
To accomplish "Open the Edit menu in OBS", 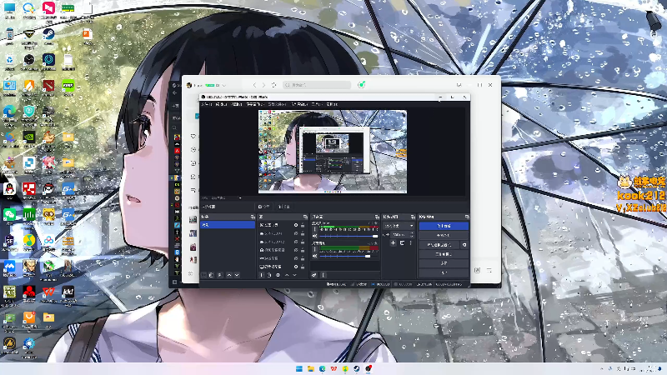I will (221, 104).
